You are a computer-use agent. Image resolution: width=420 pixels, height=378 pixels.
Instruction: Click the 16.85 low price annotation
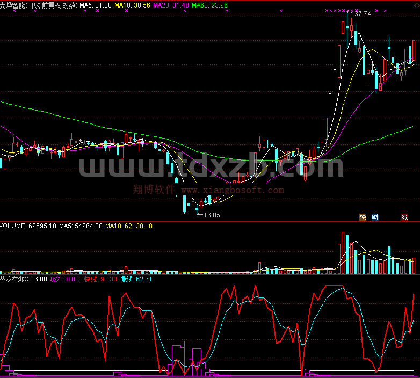click(x=212, y=215)
